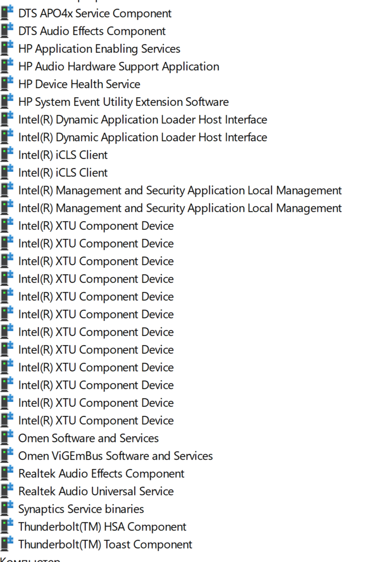Click the HP Application Enabling Services icon
Image resolution: width=366 pixels, height=562 pixels.
[6, 48]
